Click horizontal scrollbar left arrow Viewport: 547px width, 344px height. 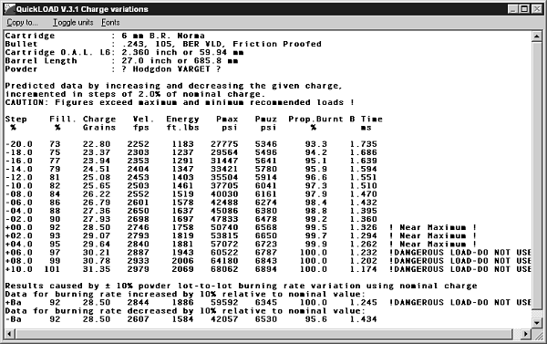pyautogui.click(x=9, y=334)
